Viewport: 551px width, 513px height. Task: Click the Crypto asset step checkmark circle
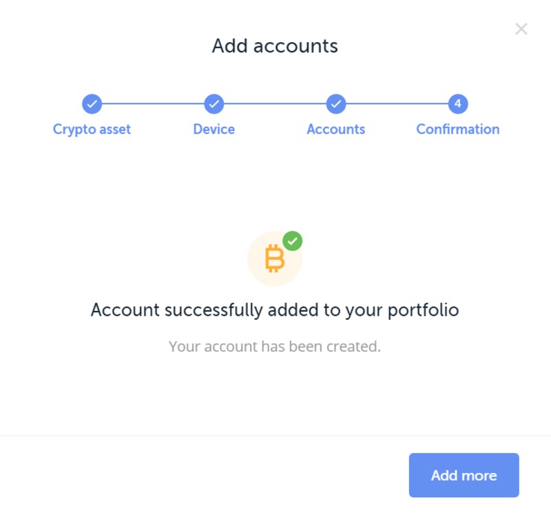[x=92, y=104]
